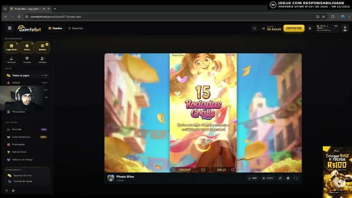Select Aviator crash game entry
The height and width of the screenshot is (198, 352).
coord(27,82)
